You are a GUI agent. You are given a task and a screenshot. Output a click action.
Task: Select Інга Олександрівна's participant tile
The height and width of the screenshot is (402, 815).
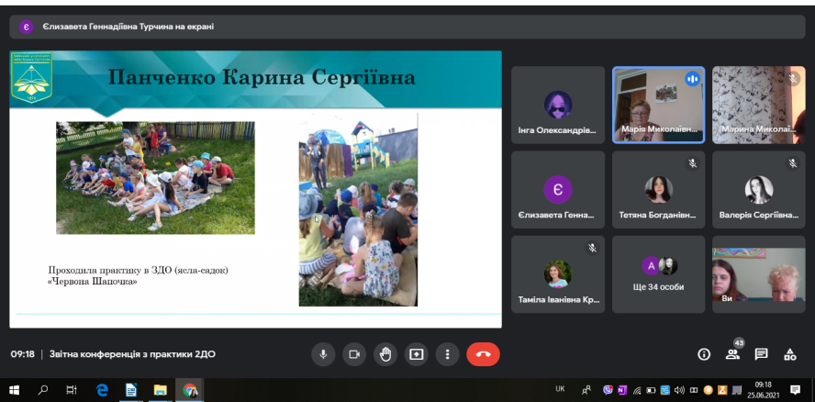557,104
